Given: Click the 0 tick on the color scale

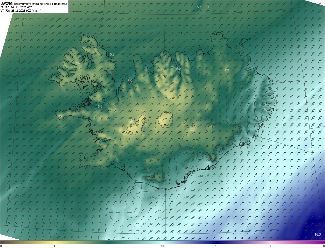Looking at the screenshot, I should [x=1, y=246].
